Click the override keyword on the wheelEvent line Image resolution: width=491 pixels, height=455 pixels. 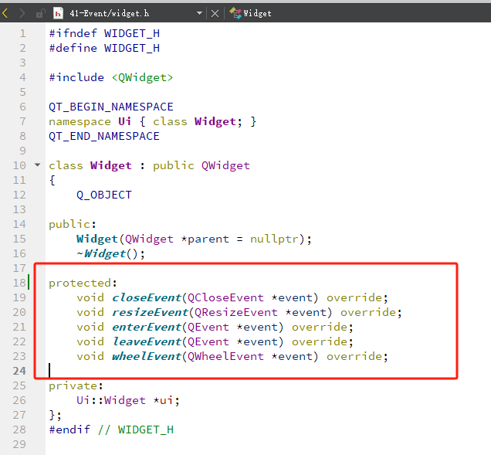click(x=354, y=356)
